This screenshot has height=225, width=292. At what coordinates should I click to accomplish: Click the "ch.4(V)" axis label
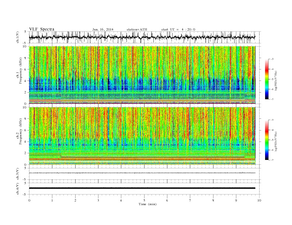coord(18,189)
